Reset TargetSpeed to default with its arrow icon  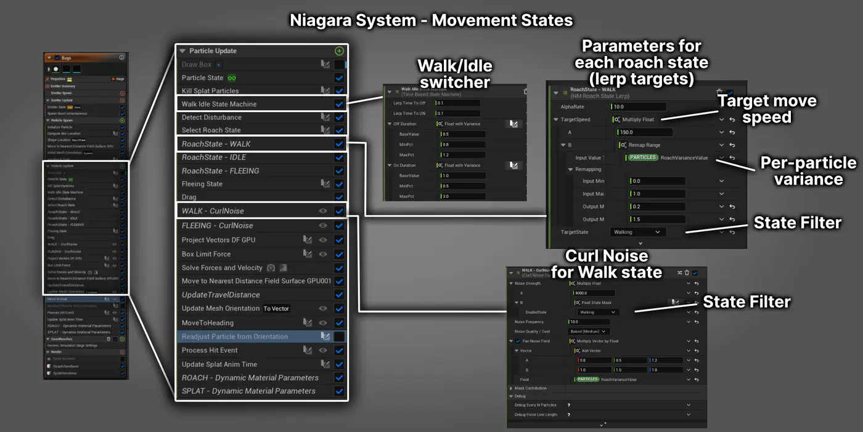coord(732,119)
